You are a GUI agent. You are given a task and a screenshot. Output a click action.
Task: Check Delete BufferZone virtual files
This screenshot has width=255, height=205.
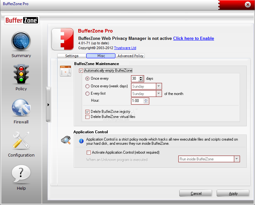(87, 117)
